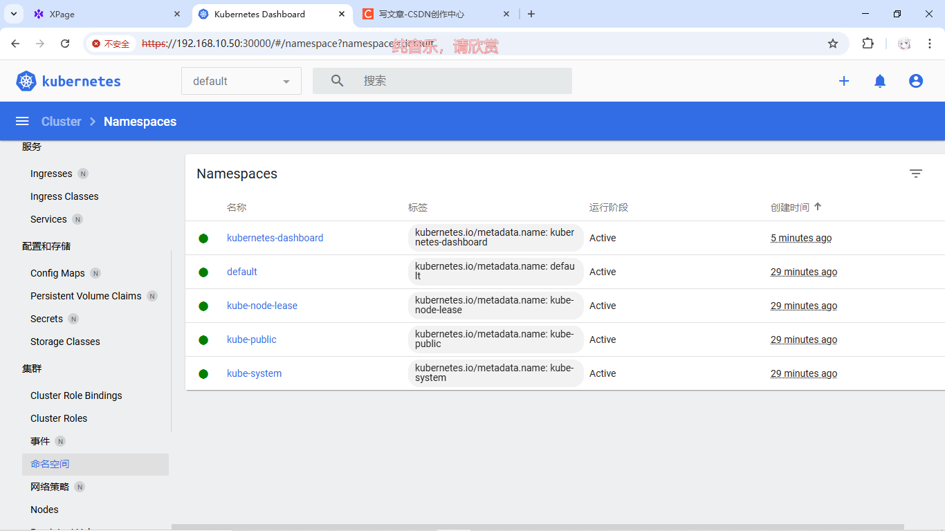The image size is (945, 531).
Task: Open 事件 (events) in the sidebar
Action: tap(40, 441)
